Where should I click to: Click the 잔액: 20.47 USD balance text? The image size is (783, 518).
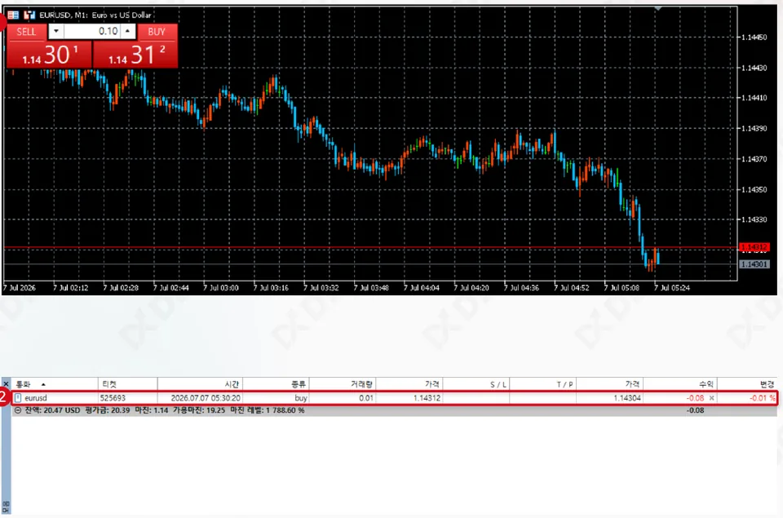coord(52,410)
